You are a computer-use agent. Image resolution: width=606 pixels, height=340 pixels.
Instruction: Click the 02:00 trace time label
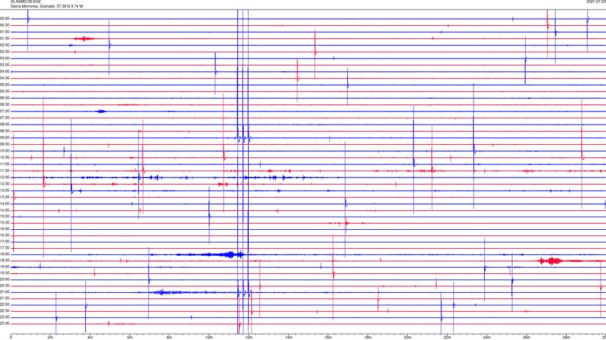click(x=5, y=45)
